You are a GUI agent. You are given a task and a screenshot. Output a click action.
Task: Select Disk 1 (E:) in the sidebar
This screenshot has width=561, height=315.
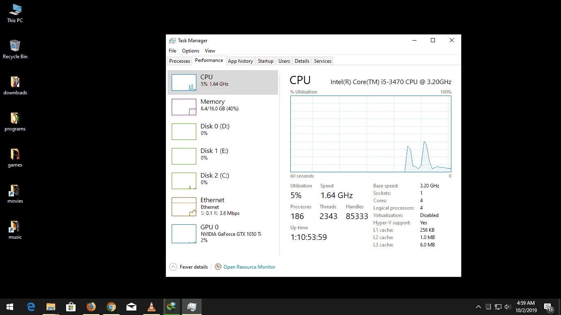click(x=223, y=156)
